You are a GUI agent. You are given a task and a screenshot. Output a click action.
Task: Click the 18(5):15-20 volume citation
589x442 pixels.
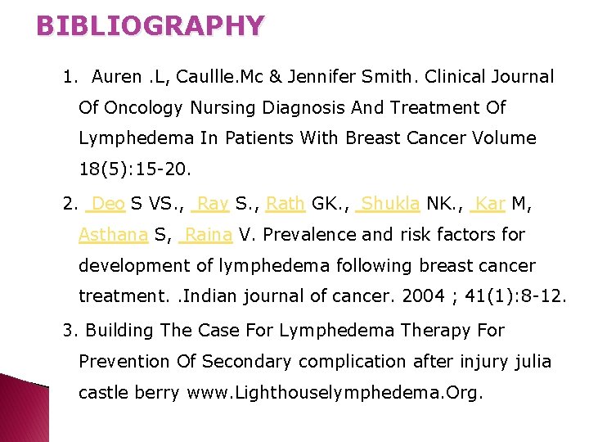133,170
